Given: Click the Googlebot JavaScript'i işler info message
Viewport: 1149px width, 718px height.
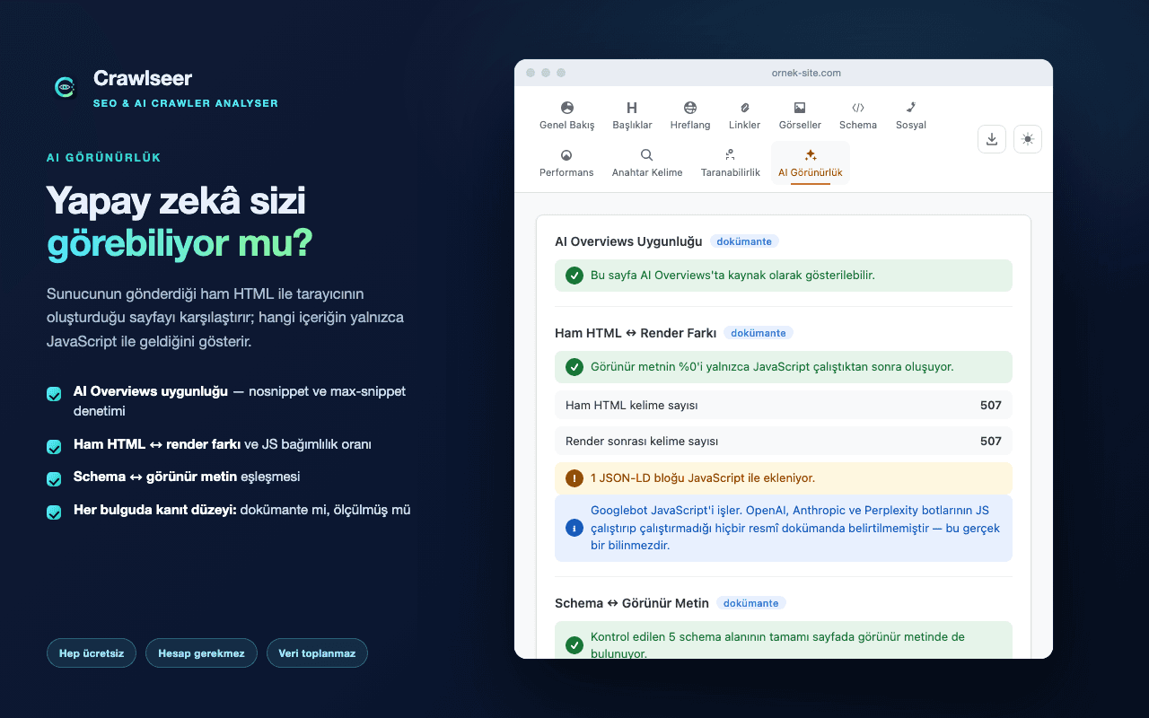Looking at the screenshot, I should tap(784, 529).
